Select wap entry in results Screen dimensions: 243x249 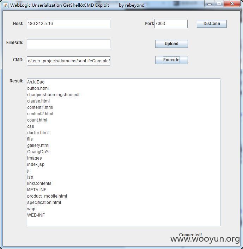pyautogui.click(x=31, y=209)
